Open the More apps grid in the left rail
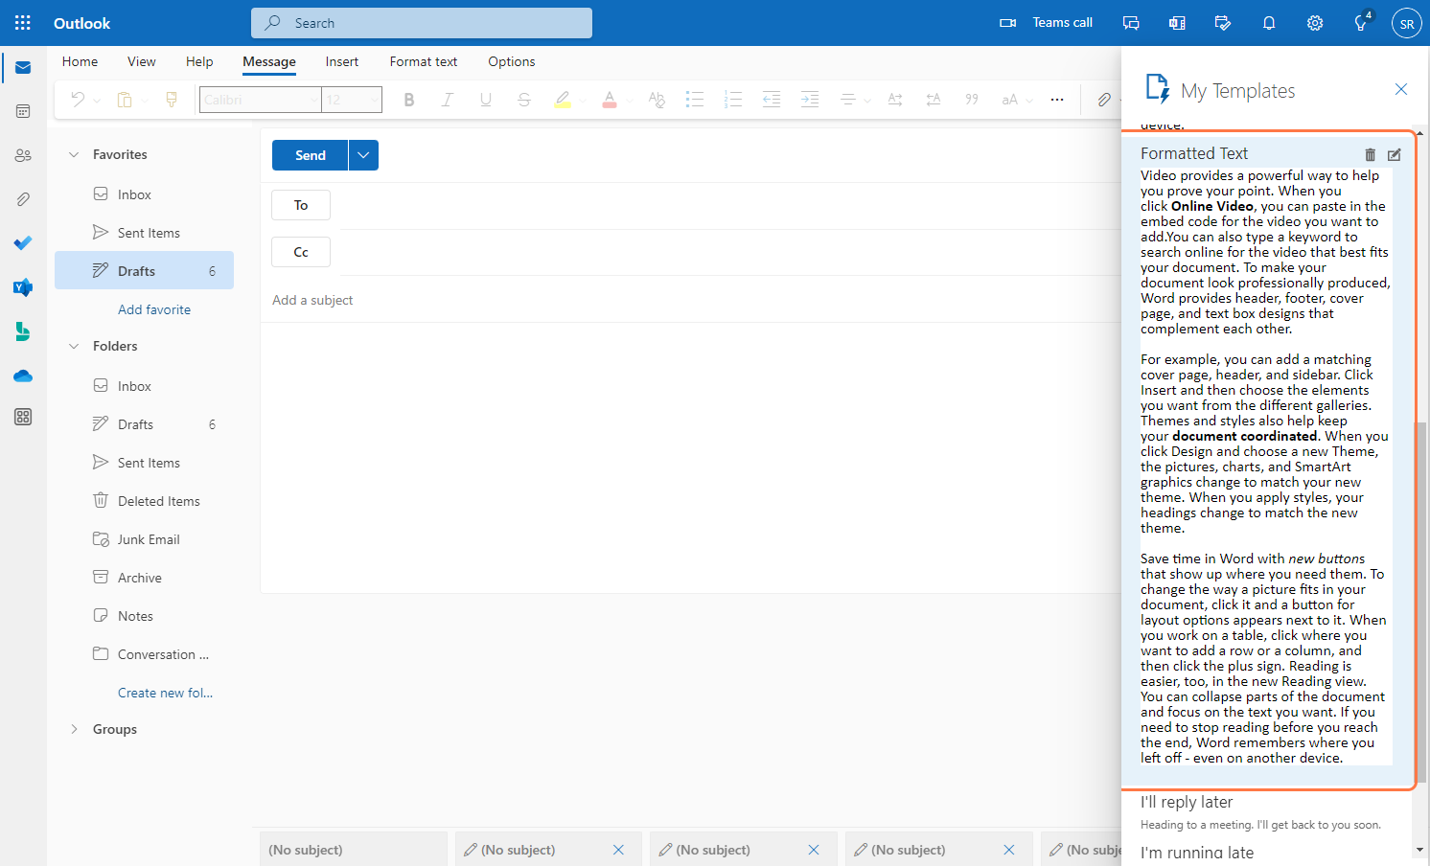1430x866 pixels. 23,417
